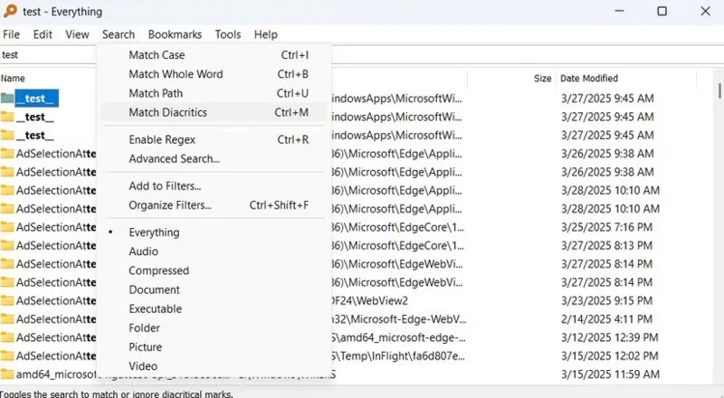Click the amd64_microsoft folder icon in list
The width and height of the screenshot is (724, 398).
pyautogui.click(x=7, y=374)
